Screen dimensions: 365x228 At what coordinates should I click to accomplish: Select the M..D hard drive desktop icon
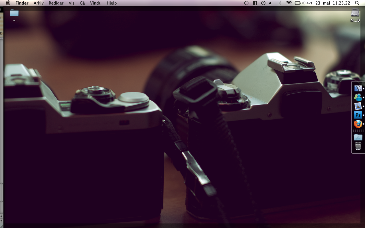coord(355,13)
